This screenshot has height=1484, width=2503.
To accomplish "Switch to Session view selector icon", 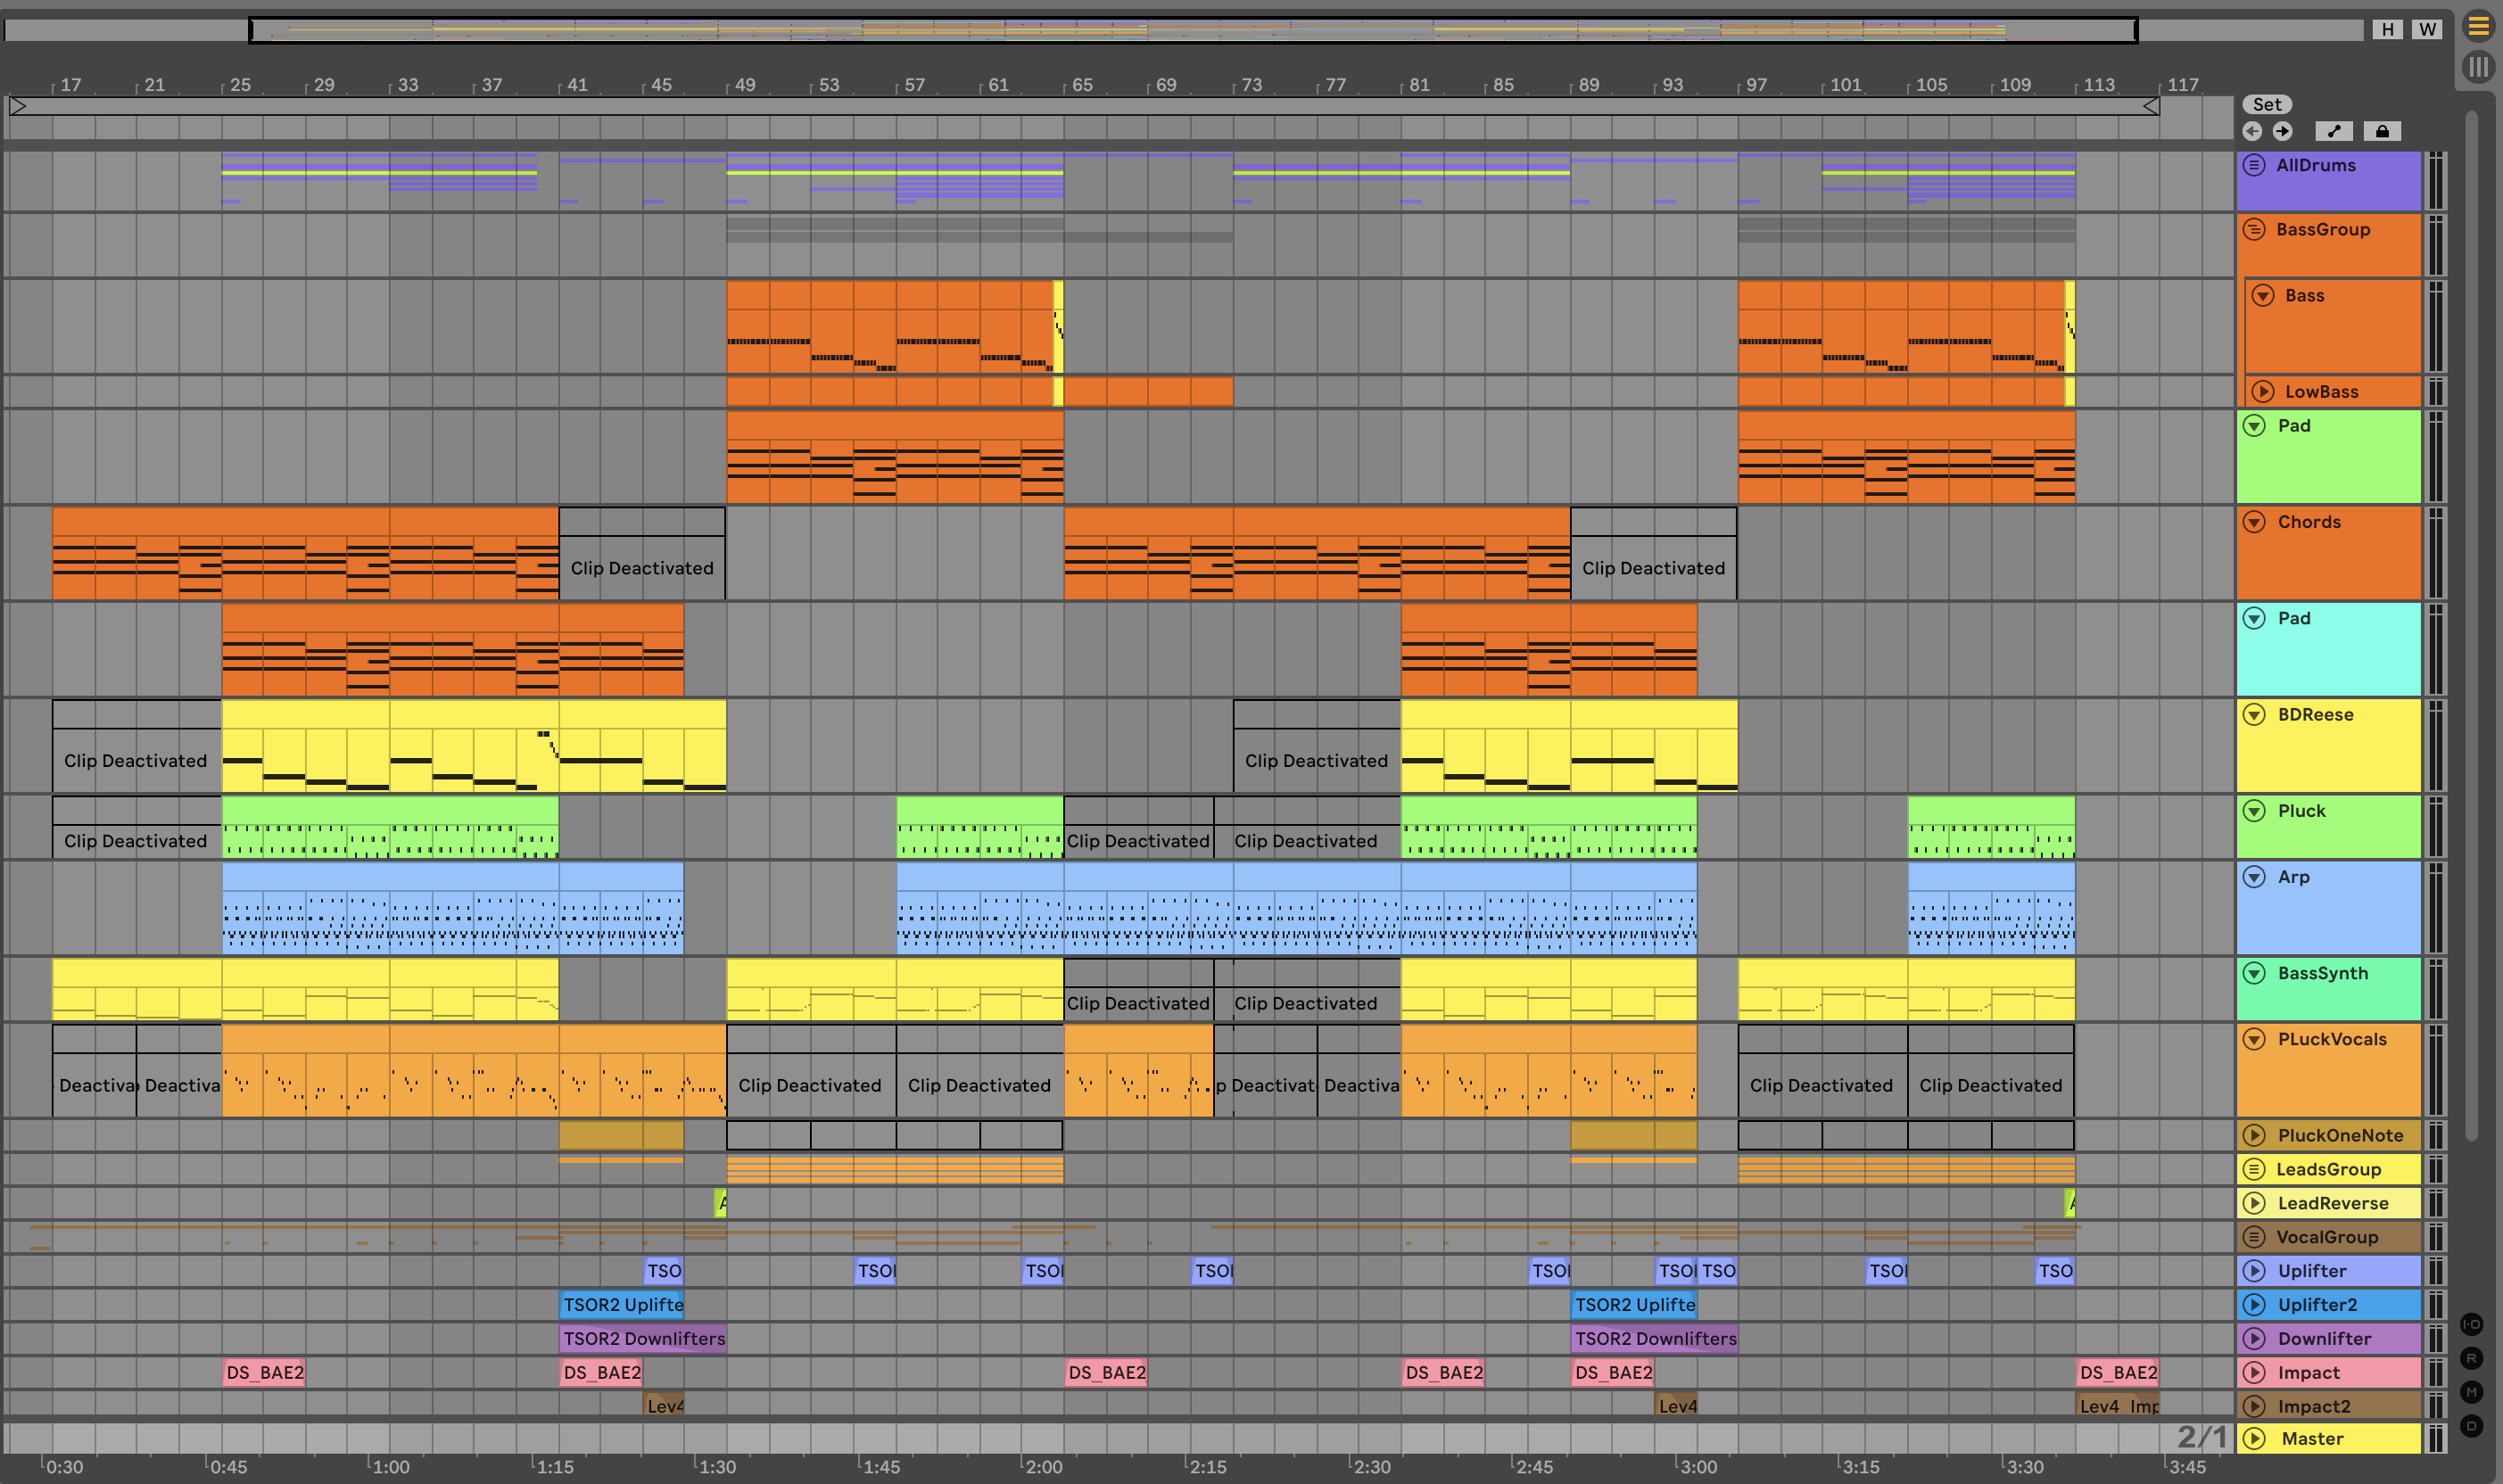I will [2477, 67].
